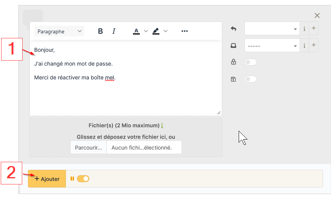Click Parcourir to choose a file
Viewport: 331px width, 199px height.
(88, 147)
